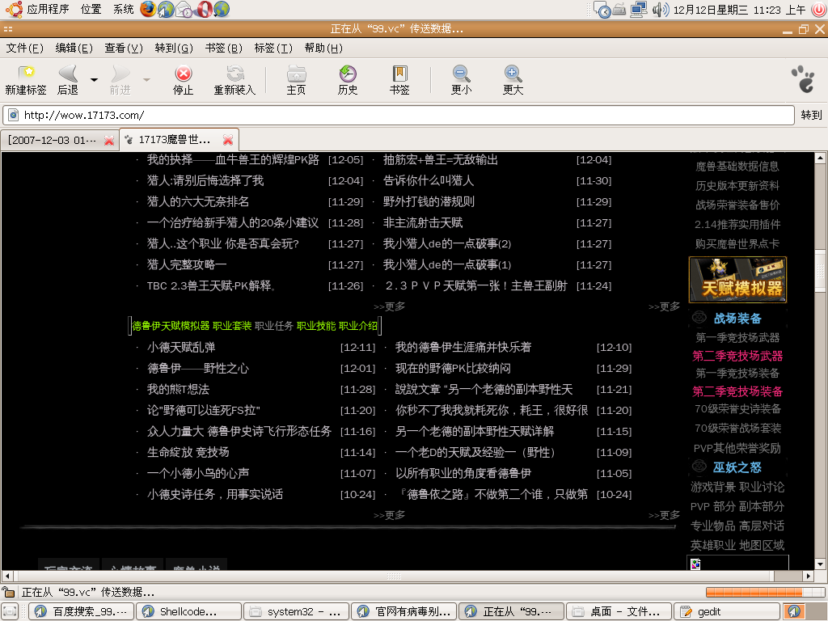
Task: Click the 转到 go button beside the address bar
Action: (x=811, y=115)
